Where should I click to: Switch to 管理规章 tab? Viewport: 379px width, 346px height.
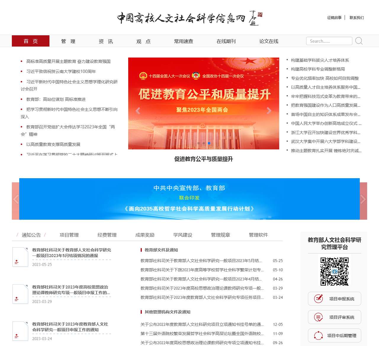click(221, 235)
